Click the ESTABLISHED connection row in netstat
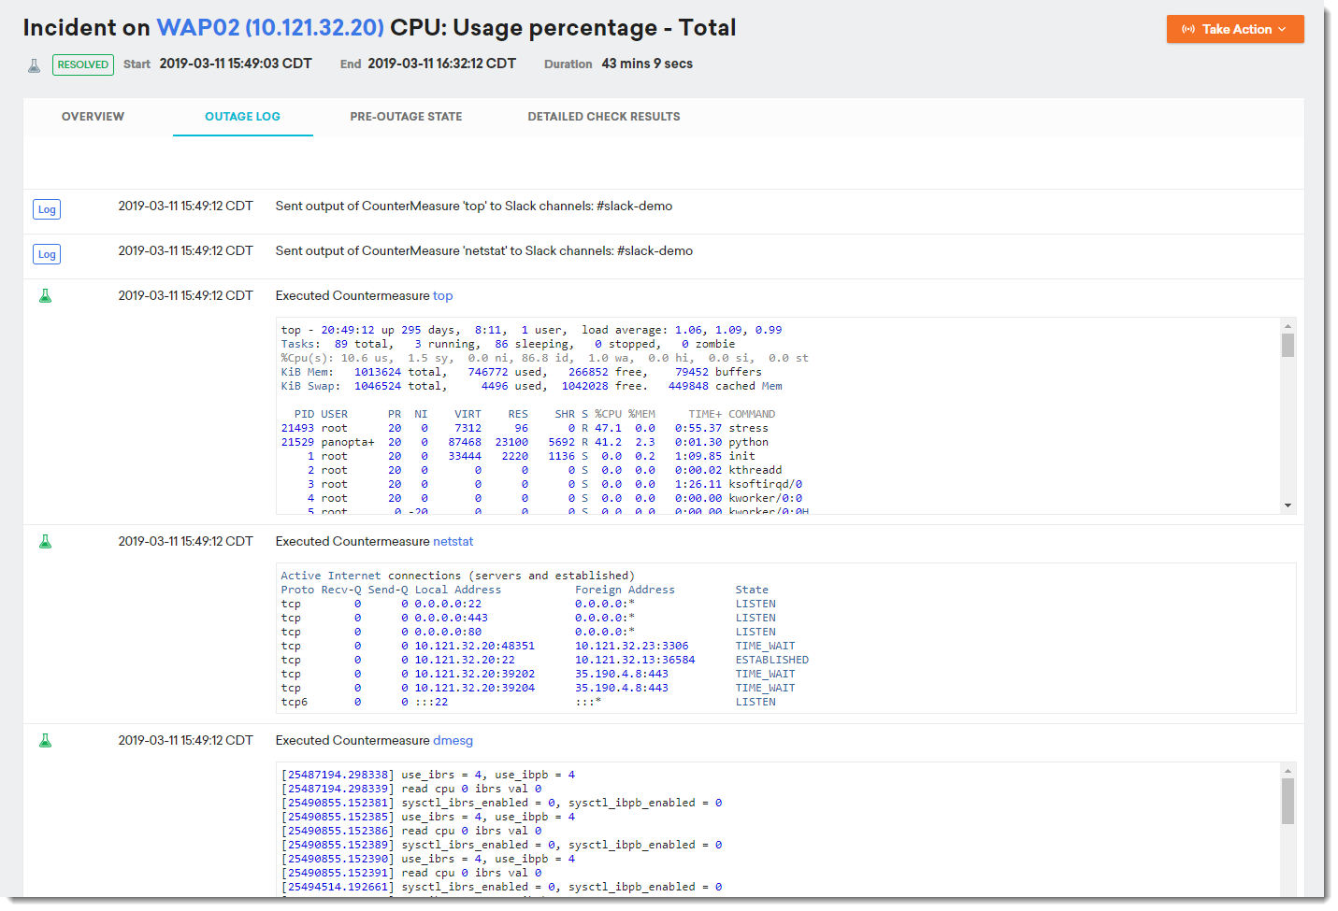1338x911 pixels. tap(545, 661)
